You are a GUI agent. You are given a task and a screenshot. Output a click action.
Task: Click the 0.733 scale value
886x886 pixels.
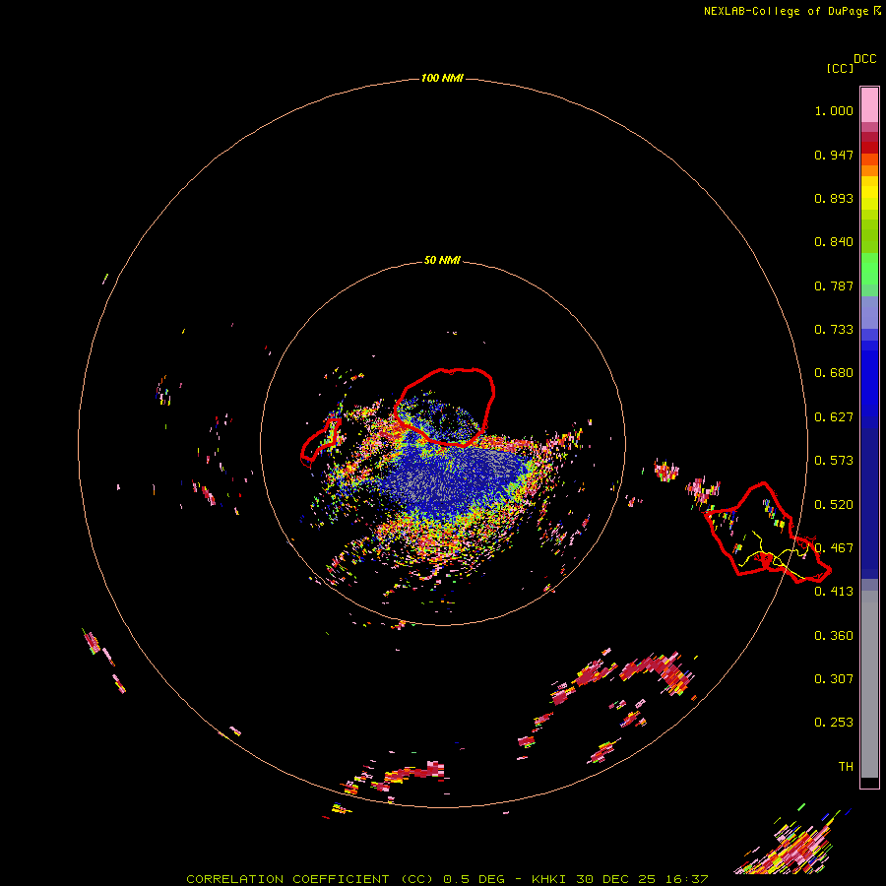[834, 330]
